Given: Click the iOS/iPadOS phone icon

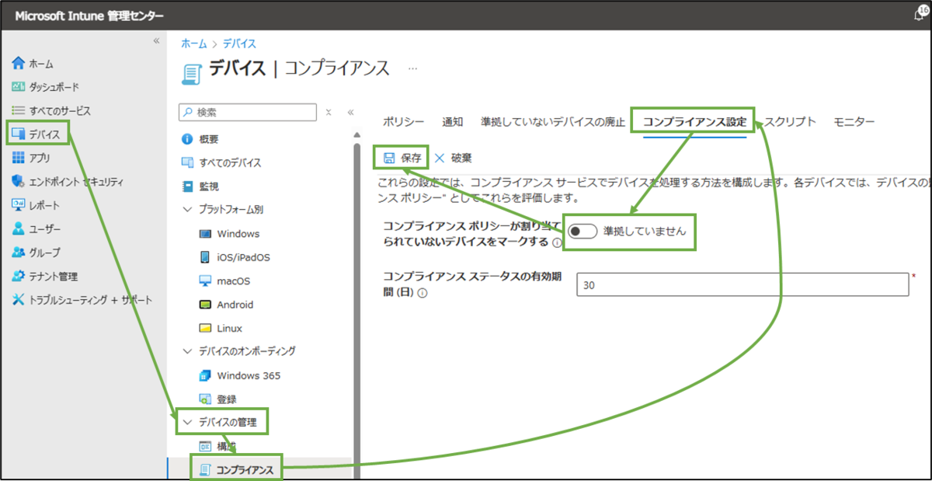Looking at the screenshot, I should pyautogui.click(x=205, y=257).
